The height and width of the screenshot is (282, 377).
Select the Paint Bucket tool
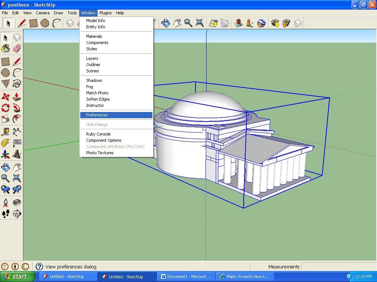6,48
